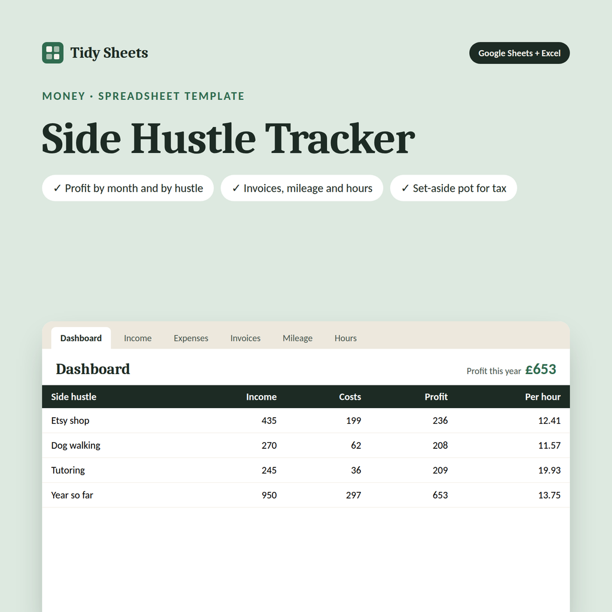Click Etsy shop per hour cell 12.41
This screenshot has height=612, width=612.
(549, 421)
